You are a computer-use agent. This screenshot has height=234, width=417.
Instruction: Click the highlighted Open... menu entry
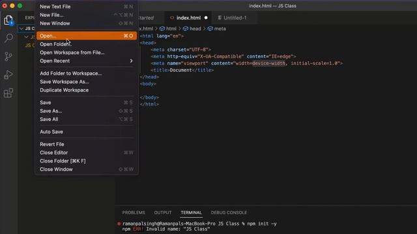87,36
